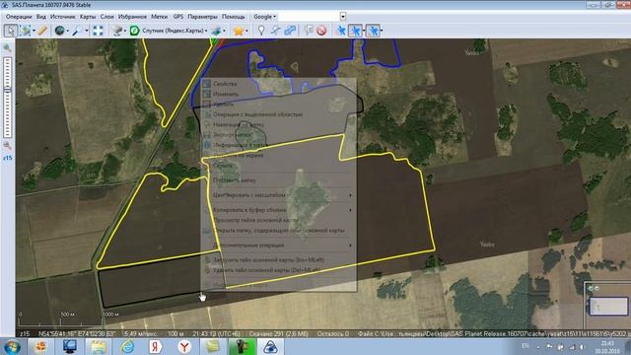Click the minimap overview thumbnail
The height and width of the screenshot is (355, 631).
[608, 307]
